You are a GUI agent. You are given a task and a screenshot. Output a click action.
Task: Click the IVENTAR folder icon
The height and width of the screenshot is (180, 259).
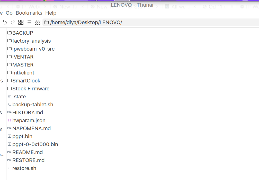click(10, 57)
